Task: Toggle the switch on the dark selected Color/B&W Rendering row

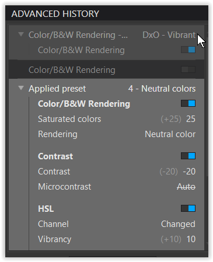Action: click(188, 69)
